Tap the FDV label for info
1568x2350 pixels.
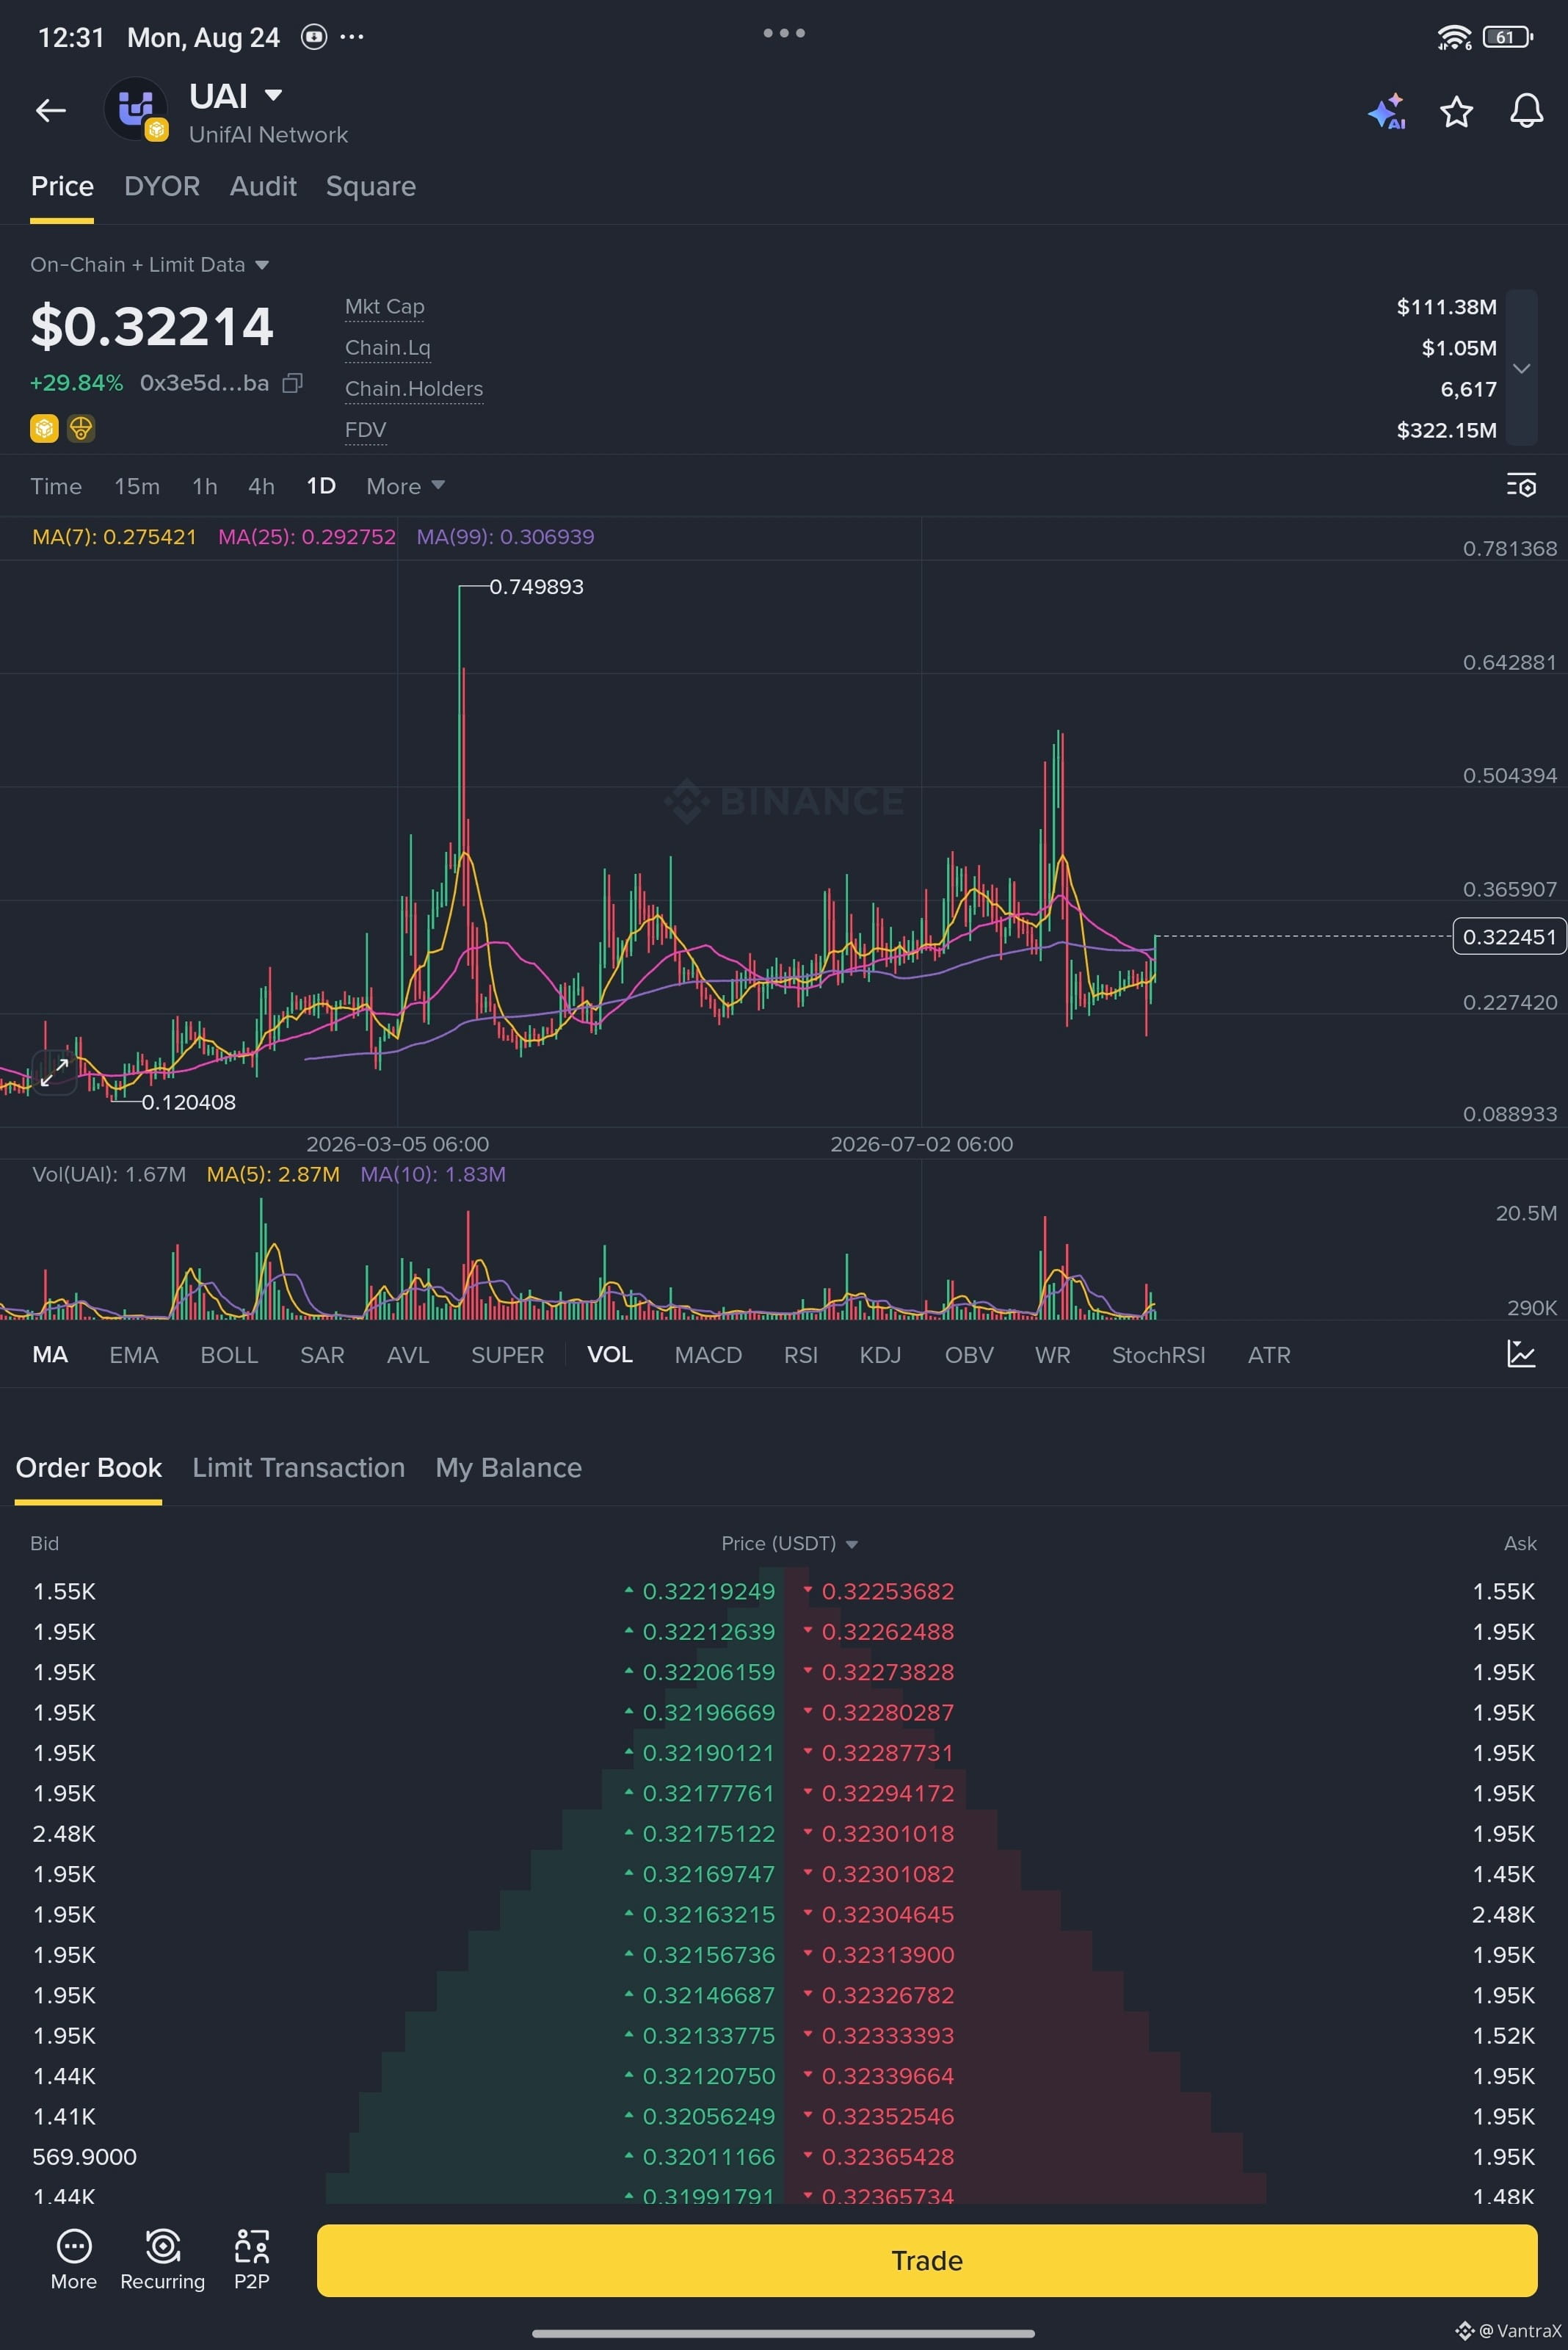pyautogui.click(x=366, y=430)
